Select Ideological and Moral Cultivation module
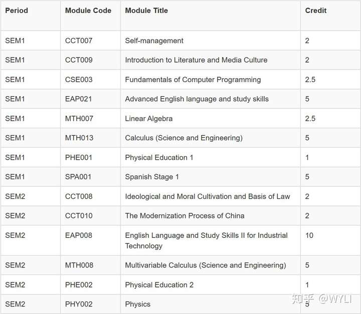 (x=208, y=196)
